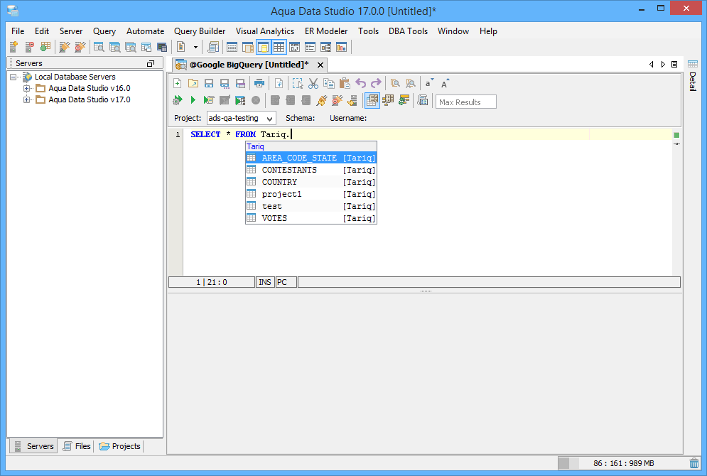Click the memory usage bar 86 : 161 : 989 MB
707x476 pixels.
622,463
